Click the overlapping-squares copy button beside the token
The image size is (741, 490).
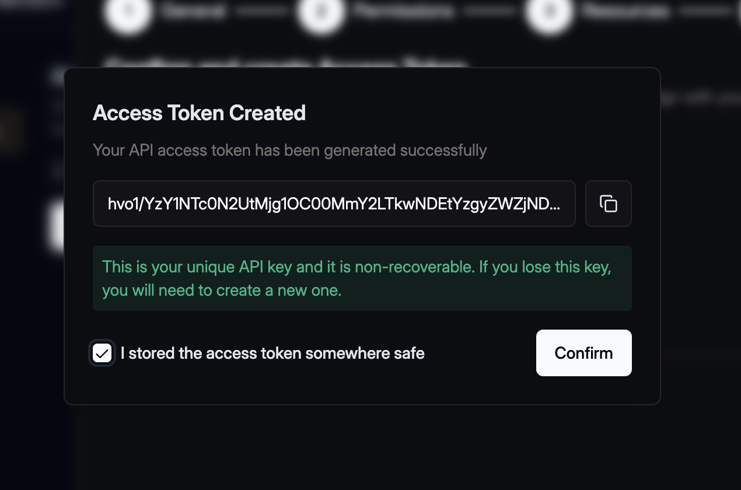pos(608,203)
